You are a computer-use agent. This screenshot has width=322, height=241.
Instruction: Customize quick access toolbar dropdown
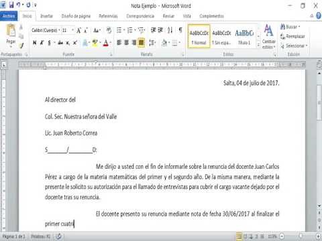[x=36, y=5]
